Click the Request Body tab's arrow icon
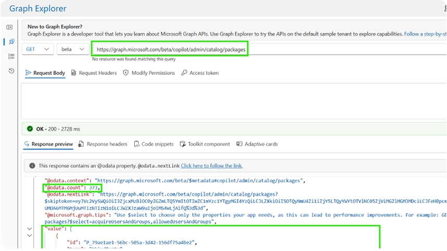The height and width of the screenshot is (251, 447). tap(28, 73)
